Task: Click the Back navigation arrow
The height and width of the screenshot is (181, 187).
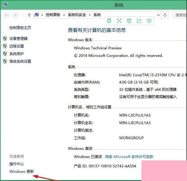Action: (x=6, y=15)
